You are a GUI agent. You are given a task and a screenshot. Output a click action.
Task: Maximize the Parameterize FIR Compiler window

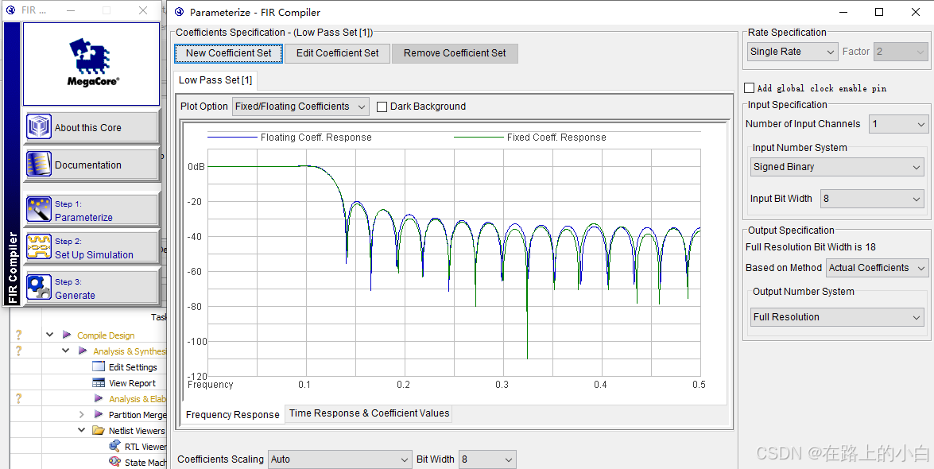(879, 12)
